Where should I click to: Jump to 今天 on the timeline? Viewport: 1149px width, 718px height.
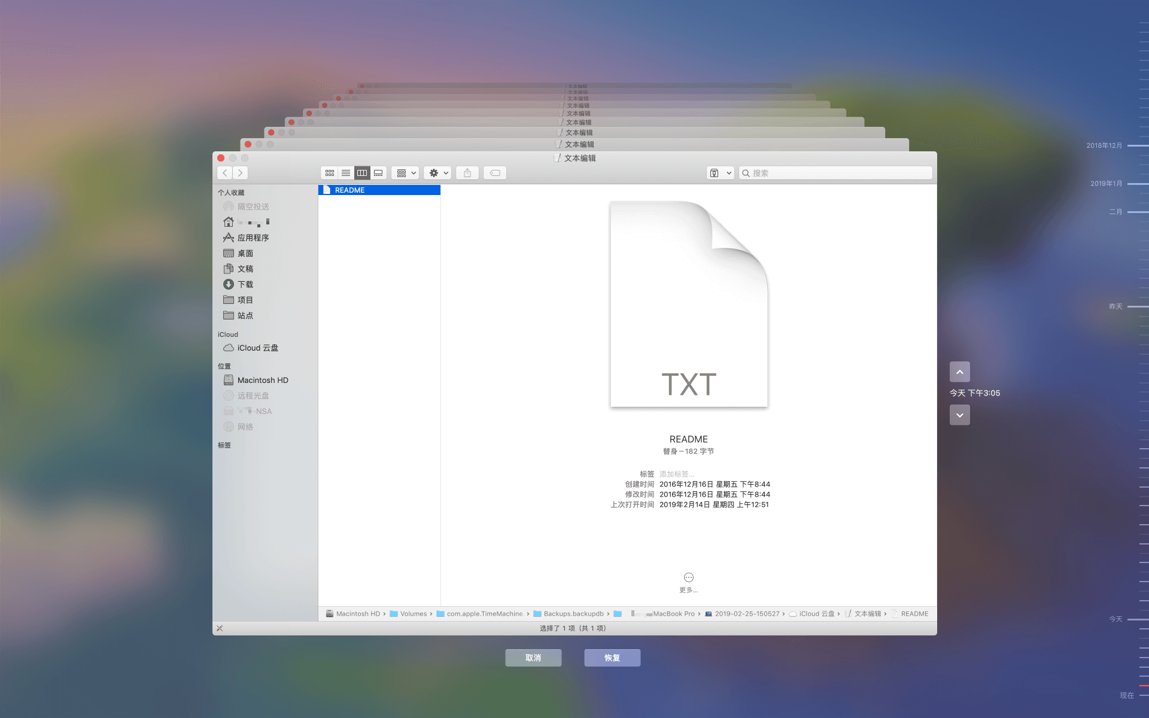pos(1128,619)
